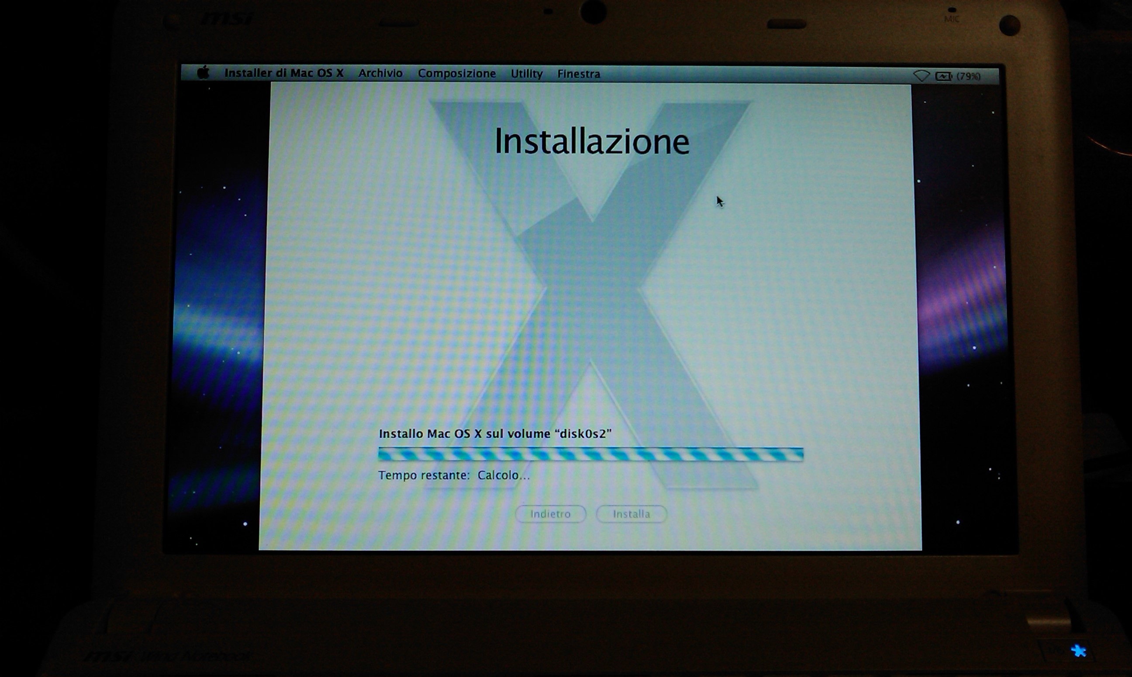Click the battery status icon
This screenshot has height=677, width=1132.
[943, 76]
